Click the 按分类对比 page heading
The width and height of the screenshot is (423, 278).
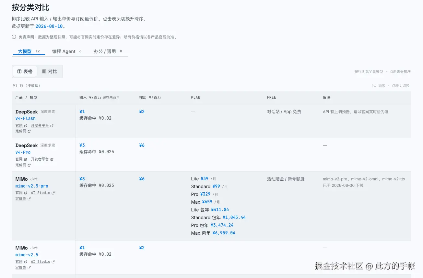coord(30,7)
